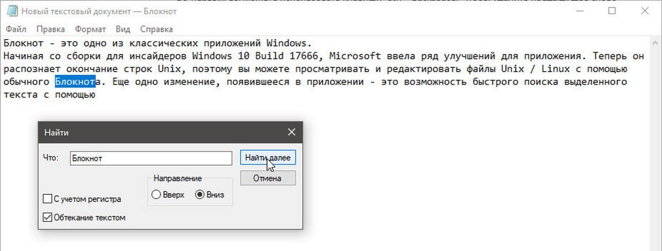Click the Найти далее button
The height and width of the screenshot is (251, 662).
coord(268,157)
